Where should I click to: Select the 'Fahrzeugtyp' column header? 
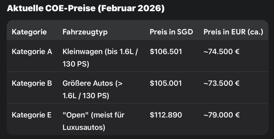[85, 32]
